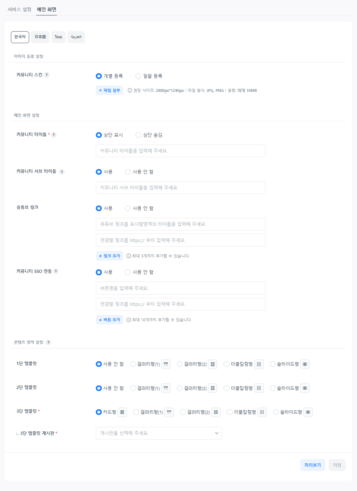This screenshot has width=357, height=491.
Task: Click 미리보기 button
Action: (x=312, y=465)
